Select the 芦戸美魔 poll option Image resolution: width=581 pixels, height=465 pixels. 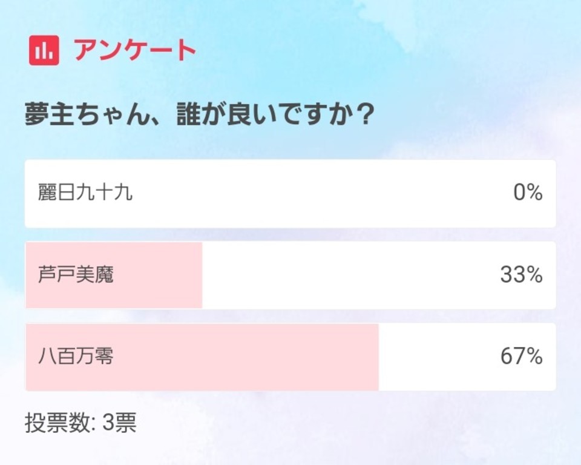coord(290,275)
